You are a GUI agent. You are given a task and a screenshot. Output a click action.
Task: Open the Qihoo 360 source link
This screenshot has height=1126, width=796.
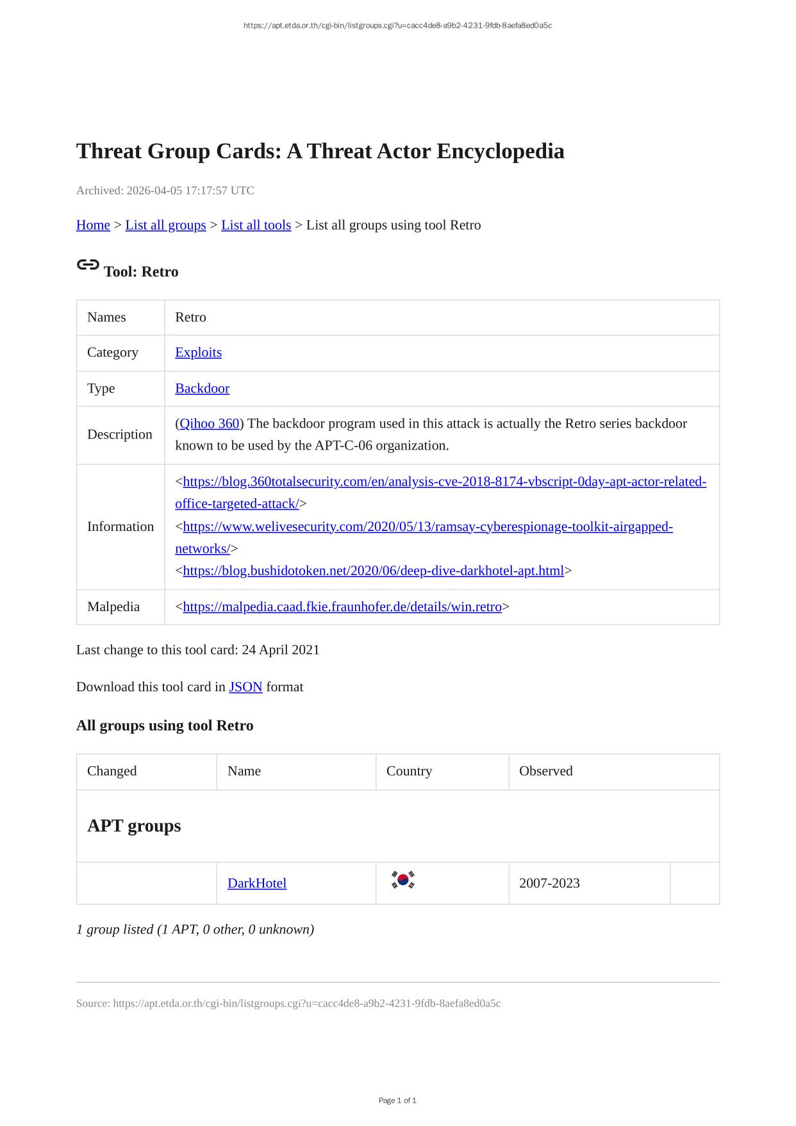(209, 424)
